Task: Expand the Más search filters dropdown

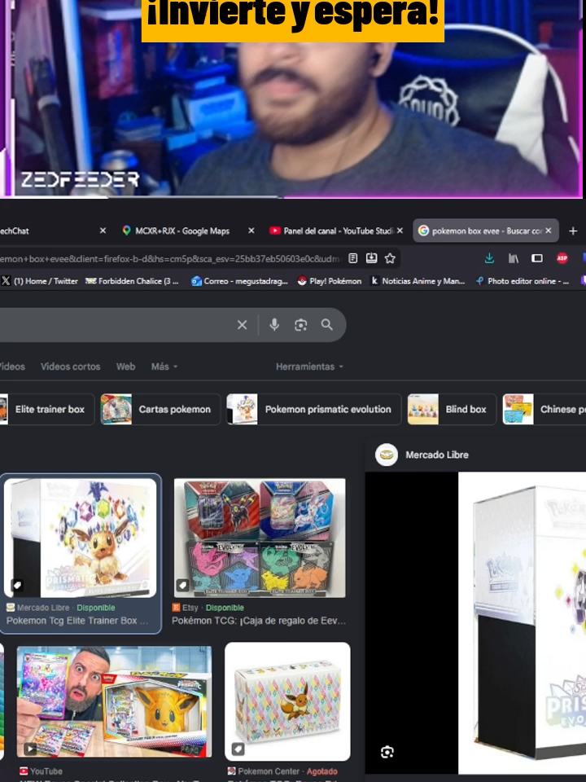Action: [x=164, y=367]
